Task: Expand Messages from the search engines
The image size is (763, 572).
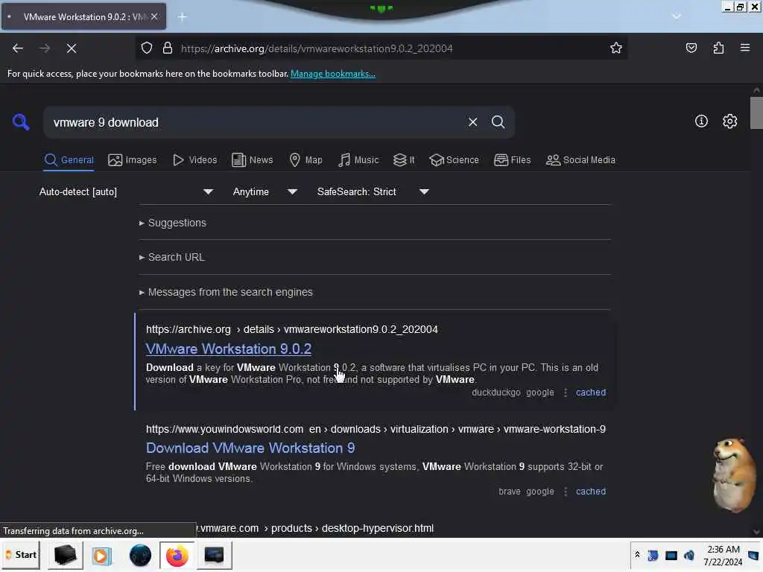Action: [226, 292]
